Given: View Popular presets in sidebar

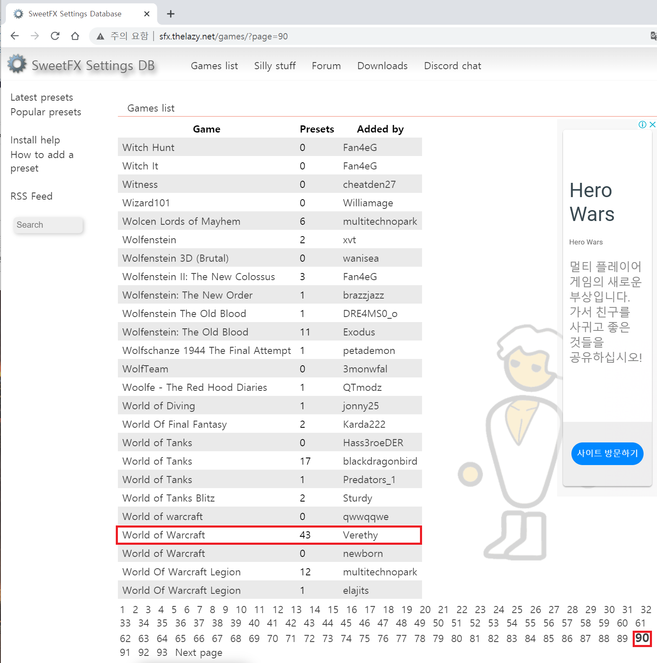Looking at the screenshot, I should (x=46, y=112).
